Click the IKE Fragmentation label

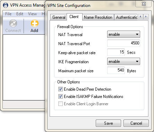(74, 62)
